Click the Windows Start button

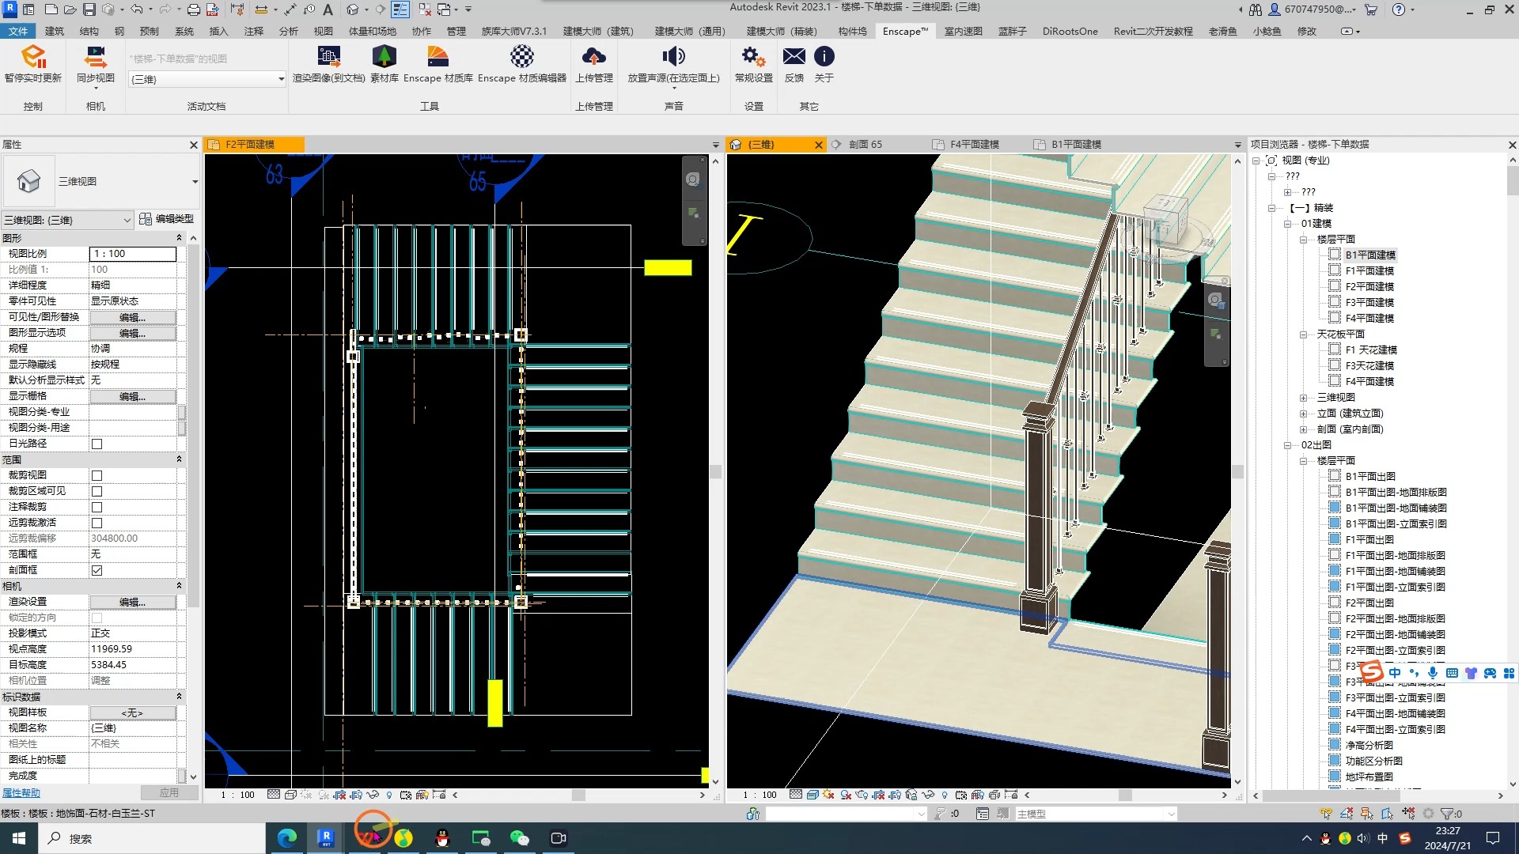(19, 838)
